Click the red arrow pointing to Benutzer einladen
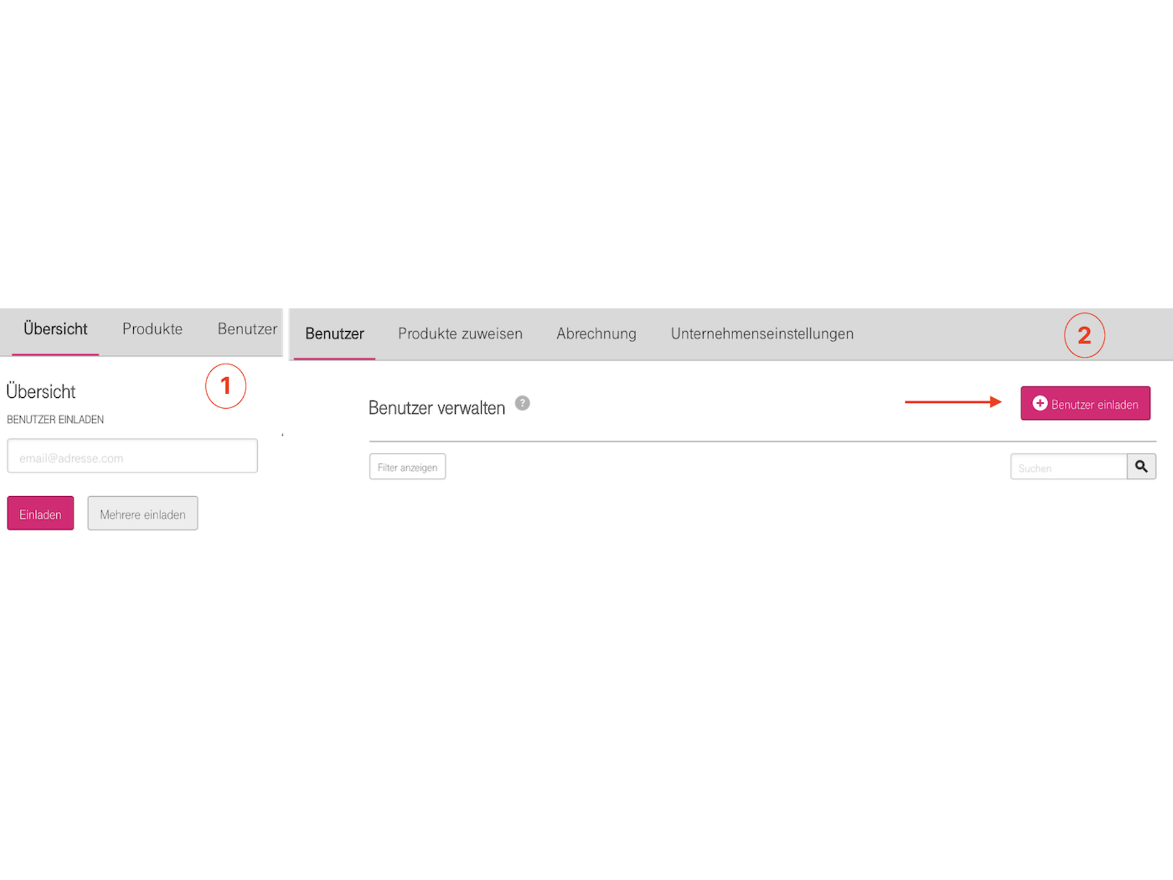1173x880 pixels. [x=953, y=402]
